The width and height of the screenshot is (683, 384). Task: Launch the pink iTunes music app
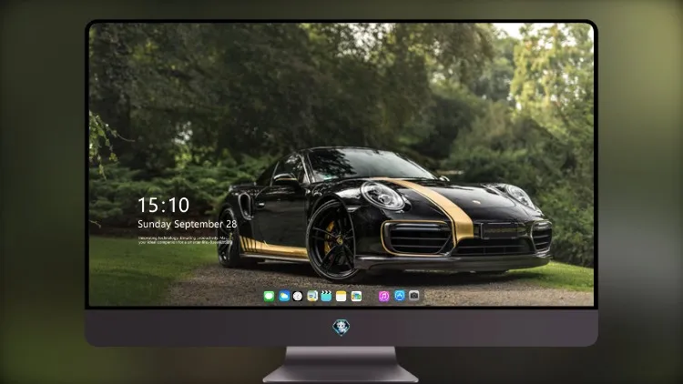pyautogui.click(x=383, y=296)
